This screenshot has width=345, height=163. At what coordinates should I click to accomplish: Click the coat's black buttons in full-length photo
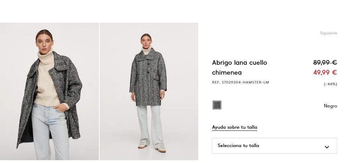[148, 68]
